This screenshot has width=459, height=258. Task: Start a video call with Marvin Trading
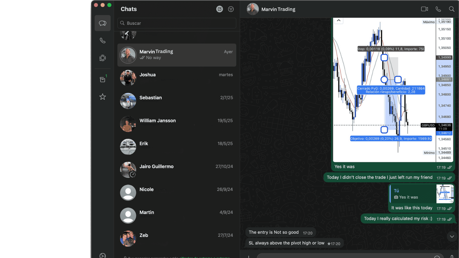coord(424,9)
